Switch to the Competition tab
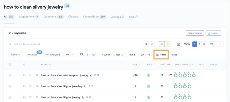 tap(94, 17)
